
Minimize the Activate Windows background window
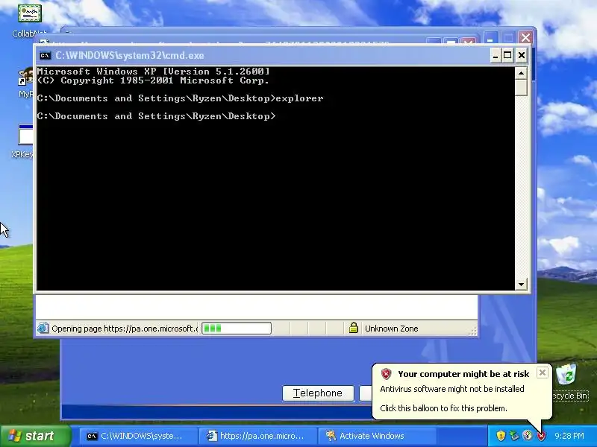click(491, 37)
